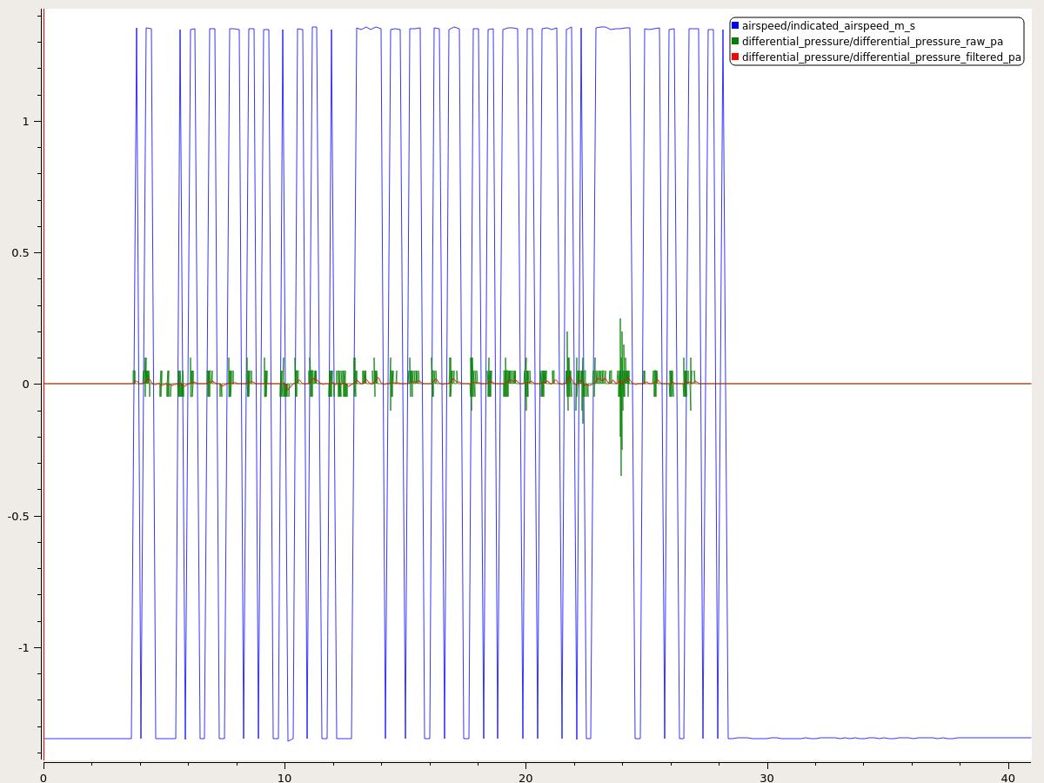
Task: Click an empty area of the plot canvas
Action: [x=870, y=565]
